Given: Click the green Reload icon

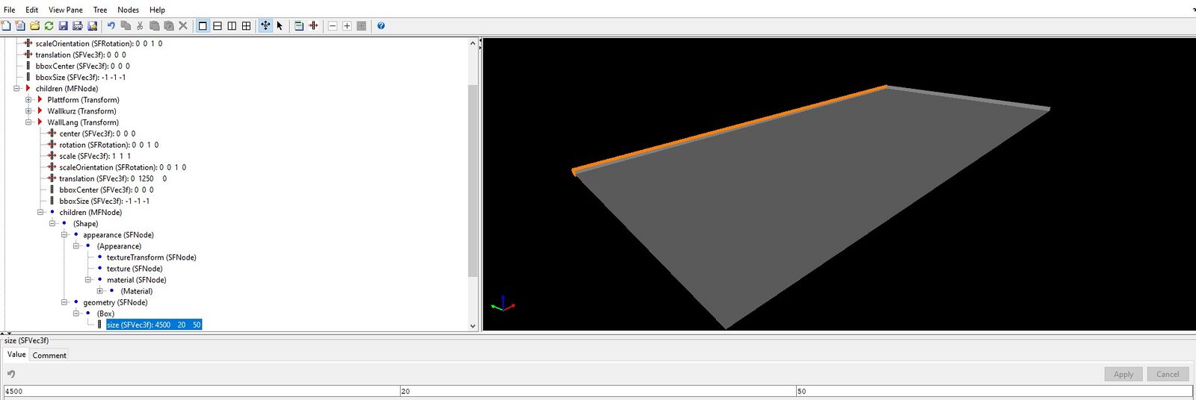Looking at the screenshot, I should 49,26.
